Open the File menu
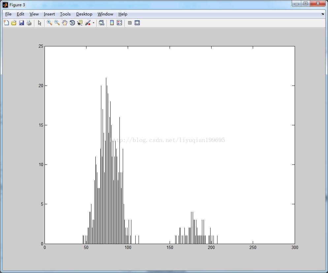The width and height of the screenshot is (328, 273). 8,14
